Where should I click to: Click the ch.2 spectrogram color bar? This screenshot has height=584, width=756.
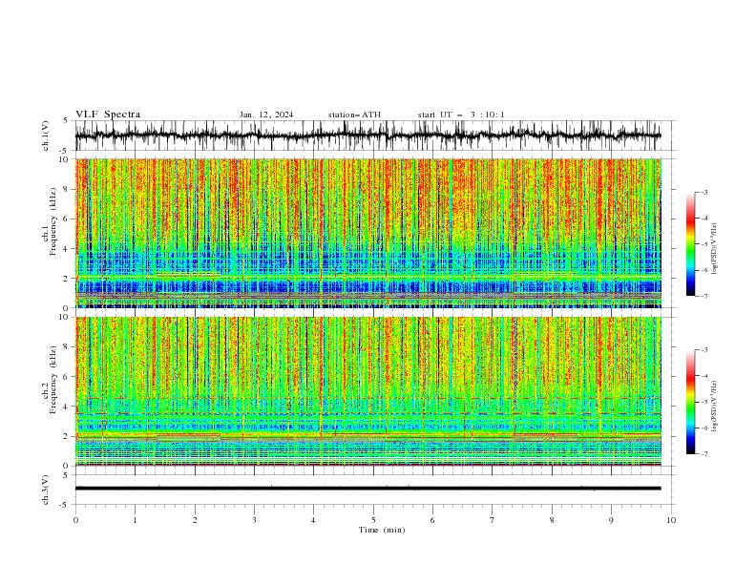click(690, 402)
